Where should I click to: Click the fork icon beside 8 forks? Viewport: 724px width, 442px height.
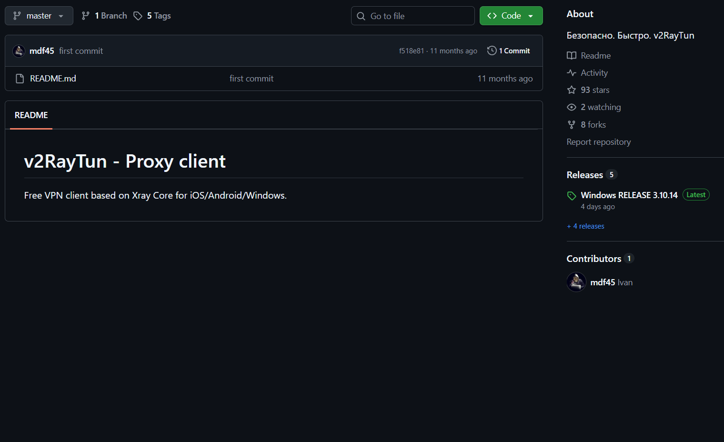pos(572,125)
